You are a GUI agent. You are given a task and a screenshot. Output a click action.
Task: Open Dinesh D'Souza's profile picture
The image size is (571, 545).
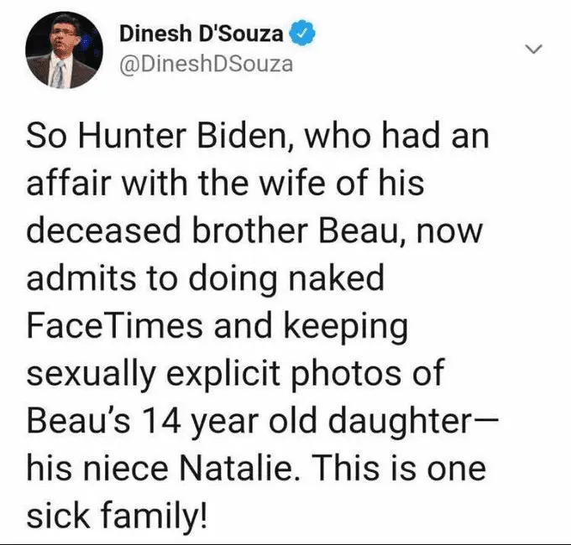(58, 53)
